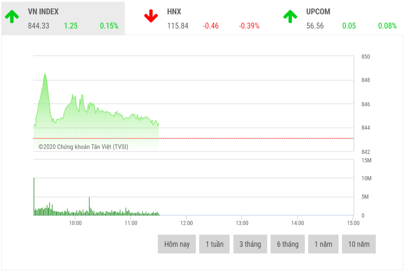
Task: Click the green up arrow beside UPCOM
Action: tap(290, 16)
